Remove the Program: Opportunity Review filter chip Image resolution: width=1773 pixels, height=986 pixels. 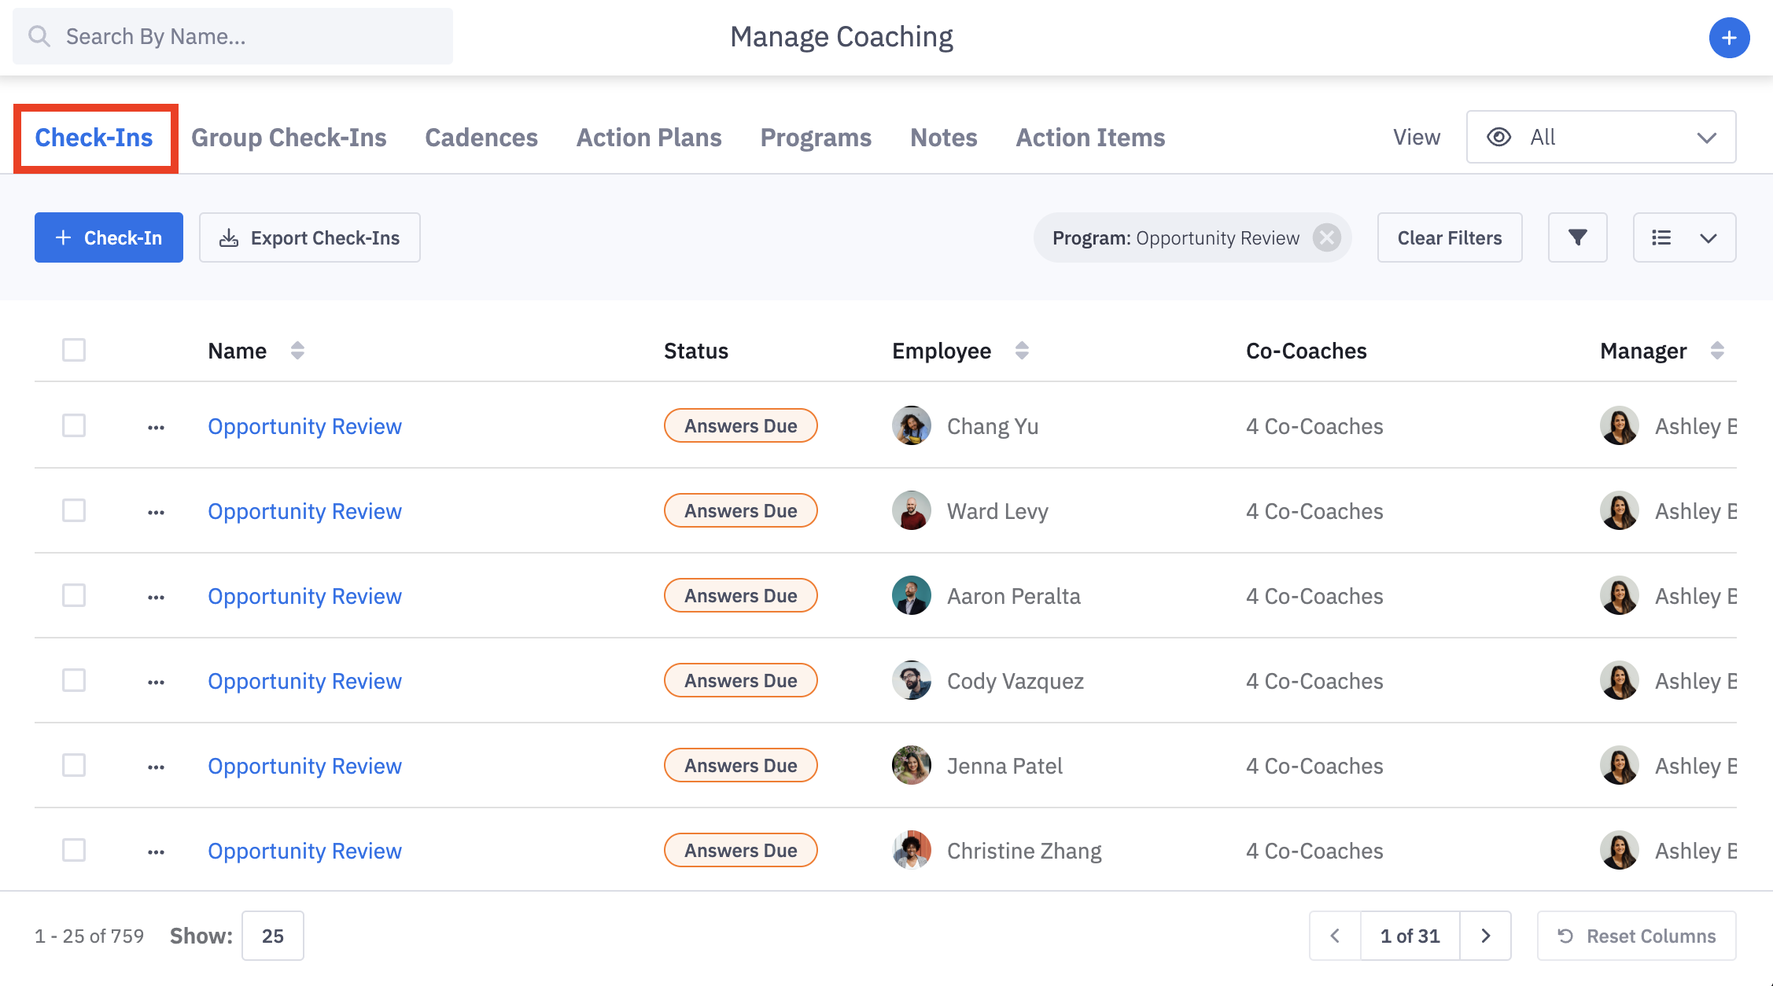coord(1327,237)
